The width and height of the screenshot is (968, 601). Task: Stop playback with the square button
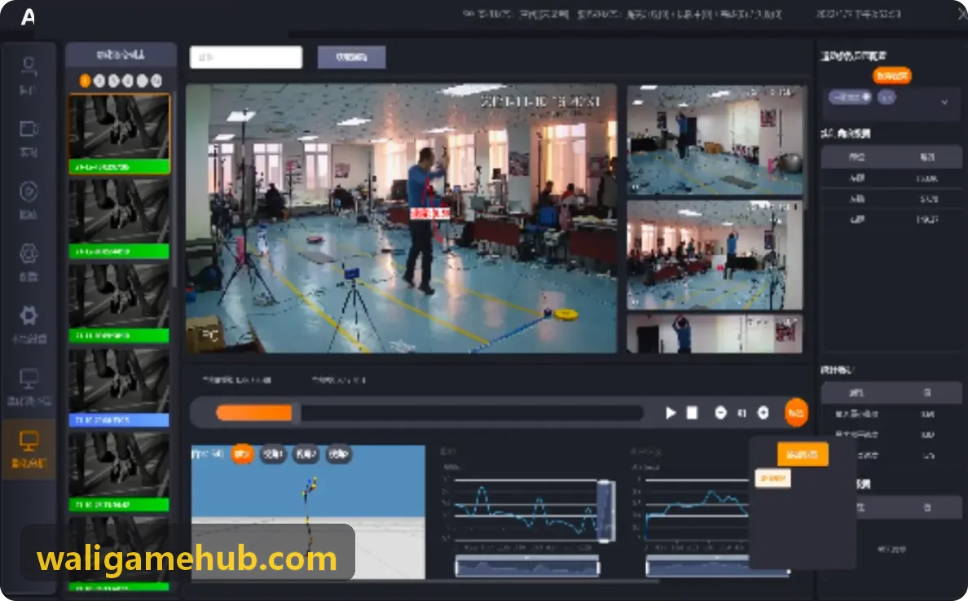pyautogui.click(x=692, y=413)
